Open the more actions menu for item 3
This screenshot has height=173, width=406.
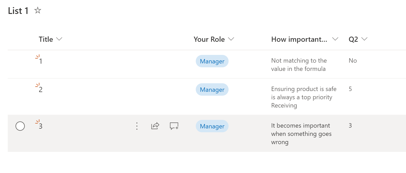(x=137, y=126)
